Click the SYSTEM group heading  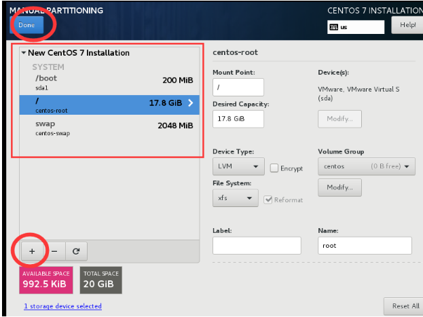pos(48,67)
